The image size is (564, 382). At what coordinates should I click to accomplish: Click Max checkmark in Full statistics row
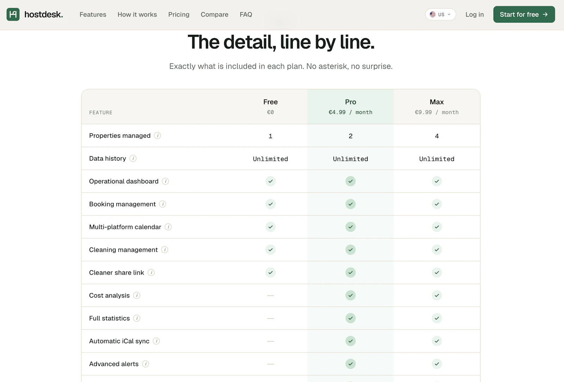click(x=437, y=318)
